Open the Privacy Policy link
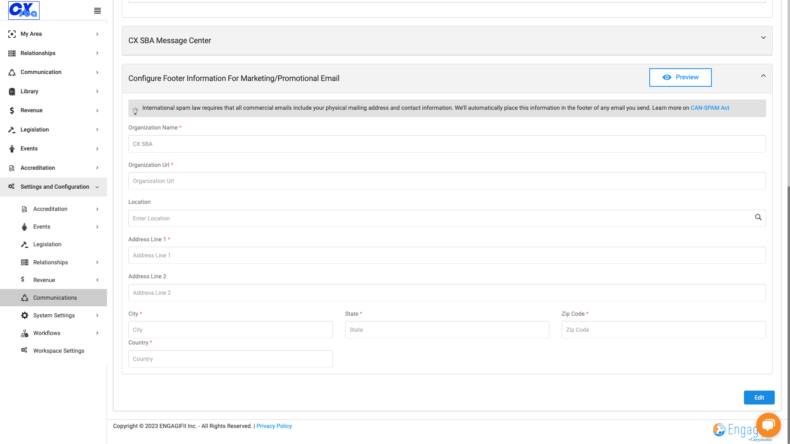 tap(274, 426)
